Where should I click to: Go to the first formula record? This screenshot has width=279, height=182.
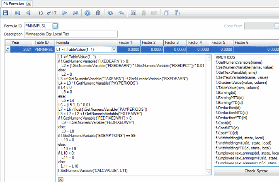pyautogui.click(x=17, y=13)
